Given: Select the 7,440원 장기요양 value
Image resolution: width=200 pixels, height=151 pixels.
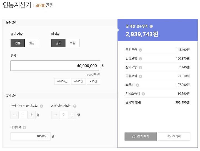Looking at the screenshot, I should (x=184, y=67).
